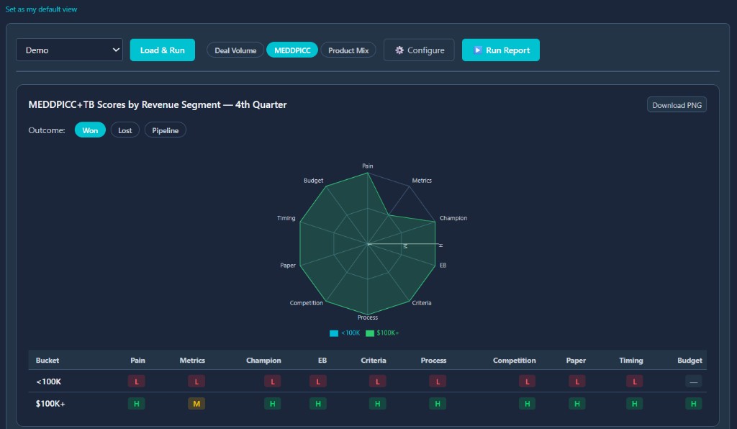The image size is (737, 429).
Task: Click 'Set as my default view' link
Action: pos(41,9)
